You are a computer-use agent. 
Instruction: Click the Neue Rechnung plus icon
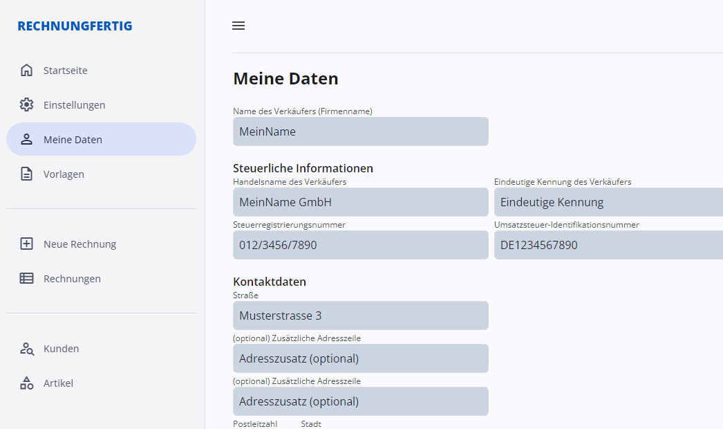[x=26, y=244]
